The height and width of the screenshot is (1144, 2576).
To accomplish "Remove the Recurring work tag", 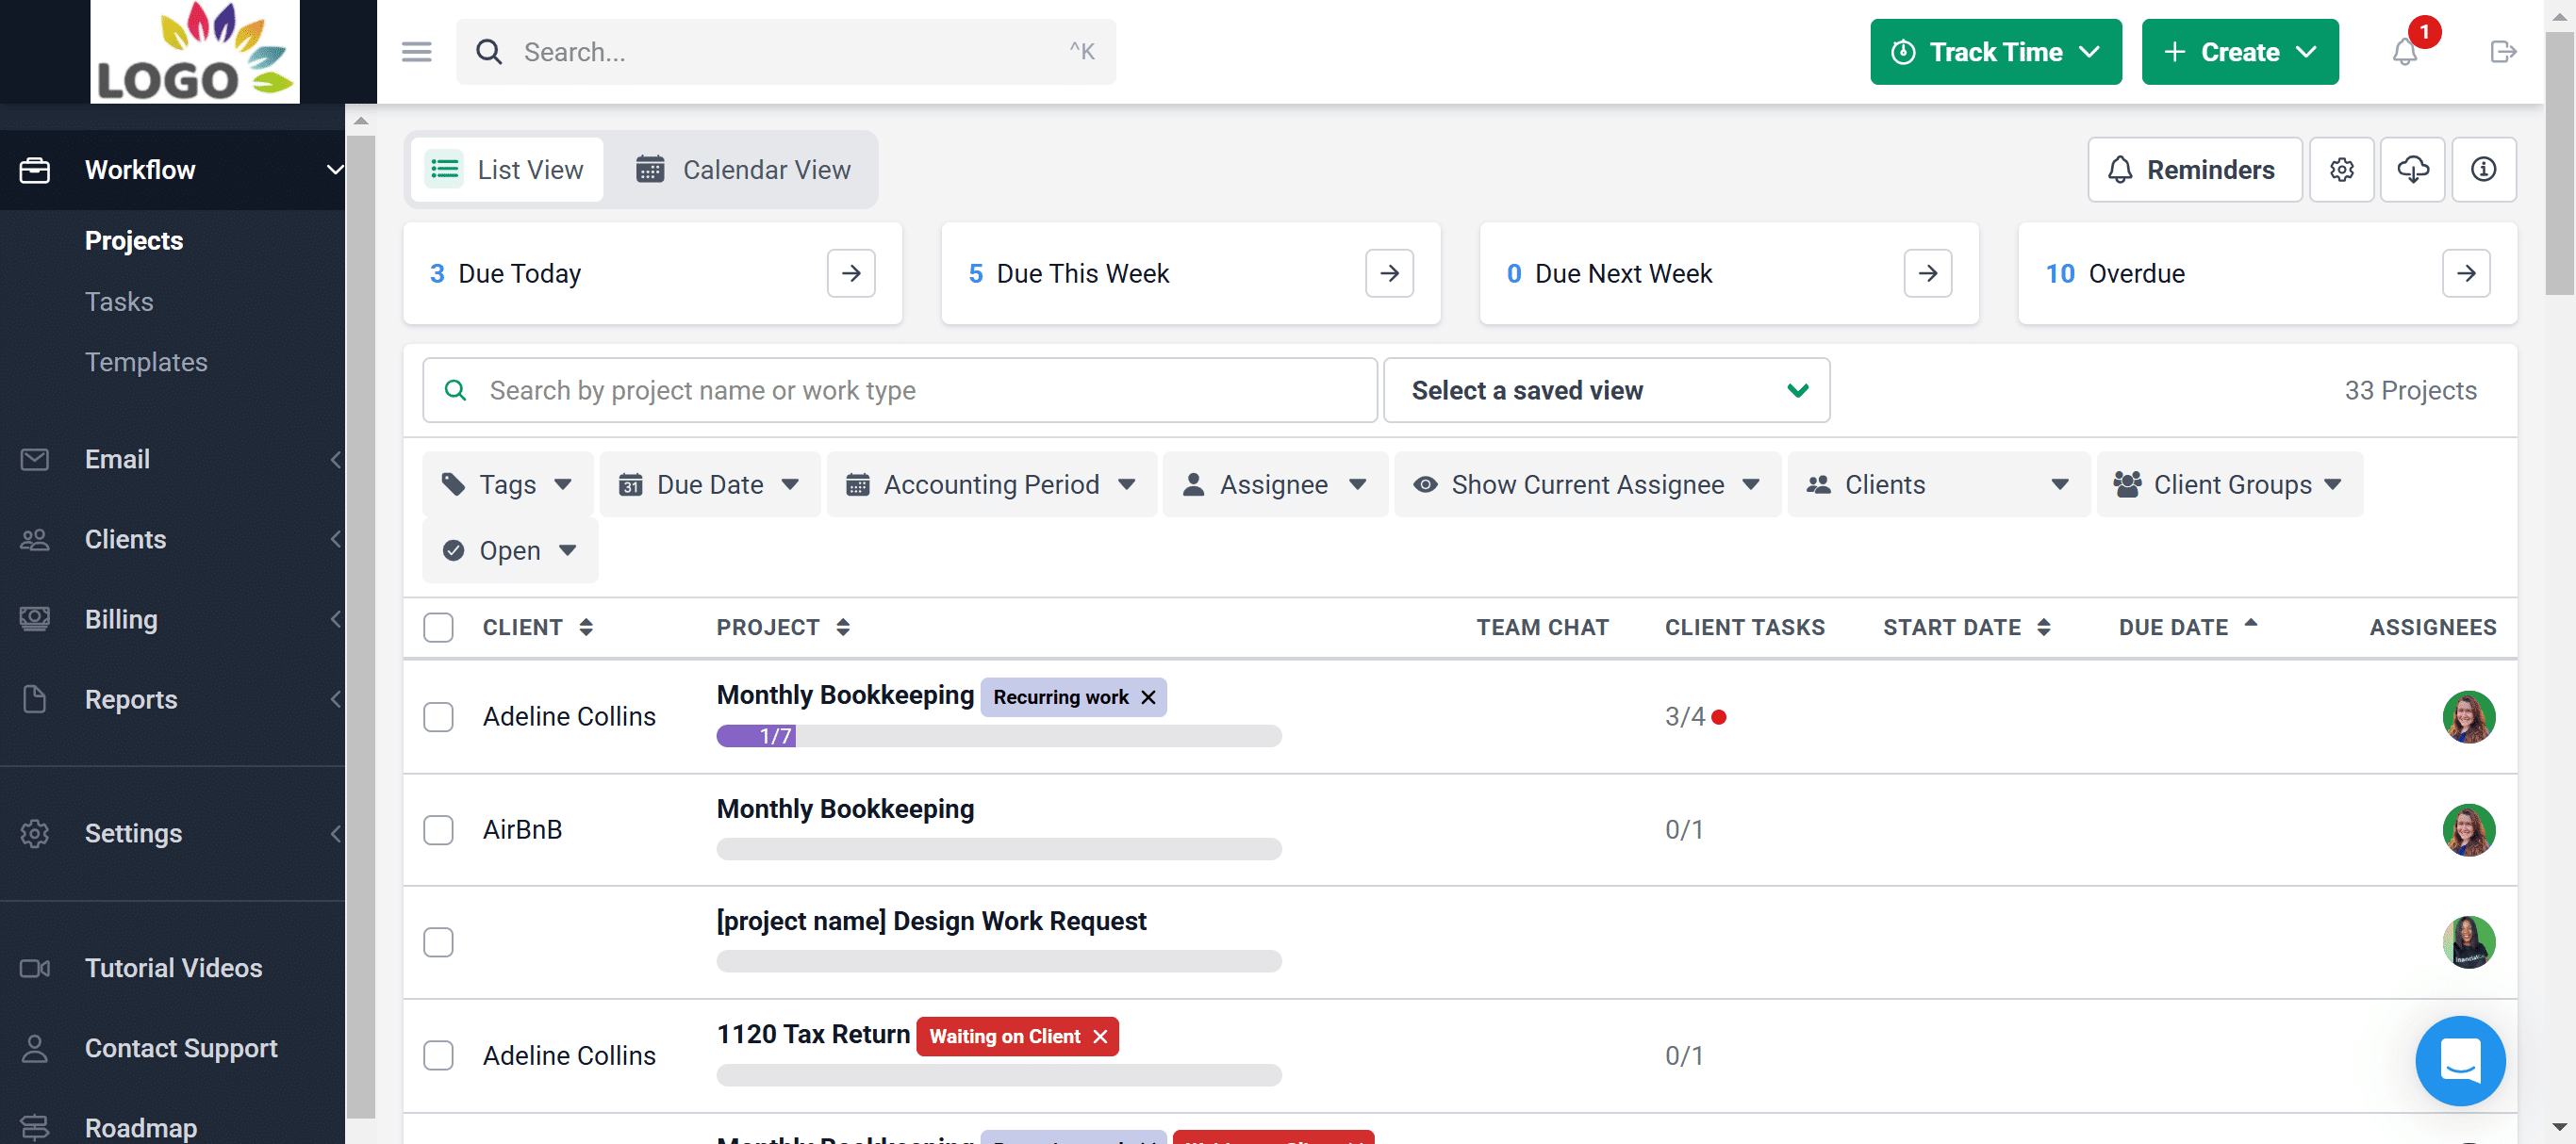I will coord(1148,697).
